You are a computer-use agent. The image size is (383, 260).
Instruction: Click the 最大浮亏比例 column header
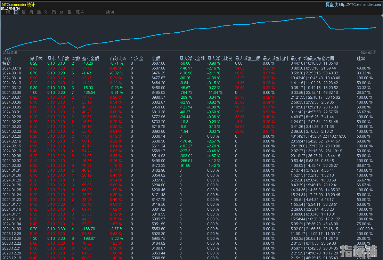coord(220,58)
